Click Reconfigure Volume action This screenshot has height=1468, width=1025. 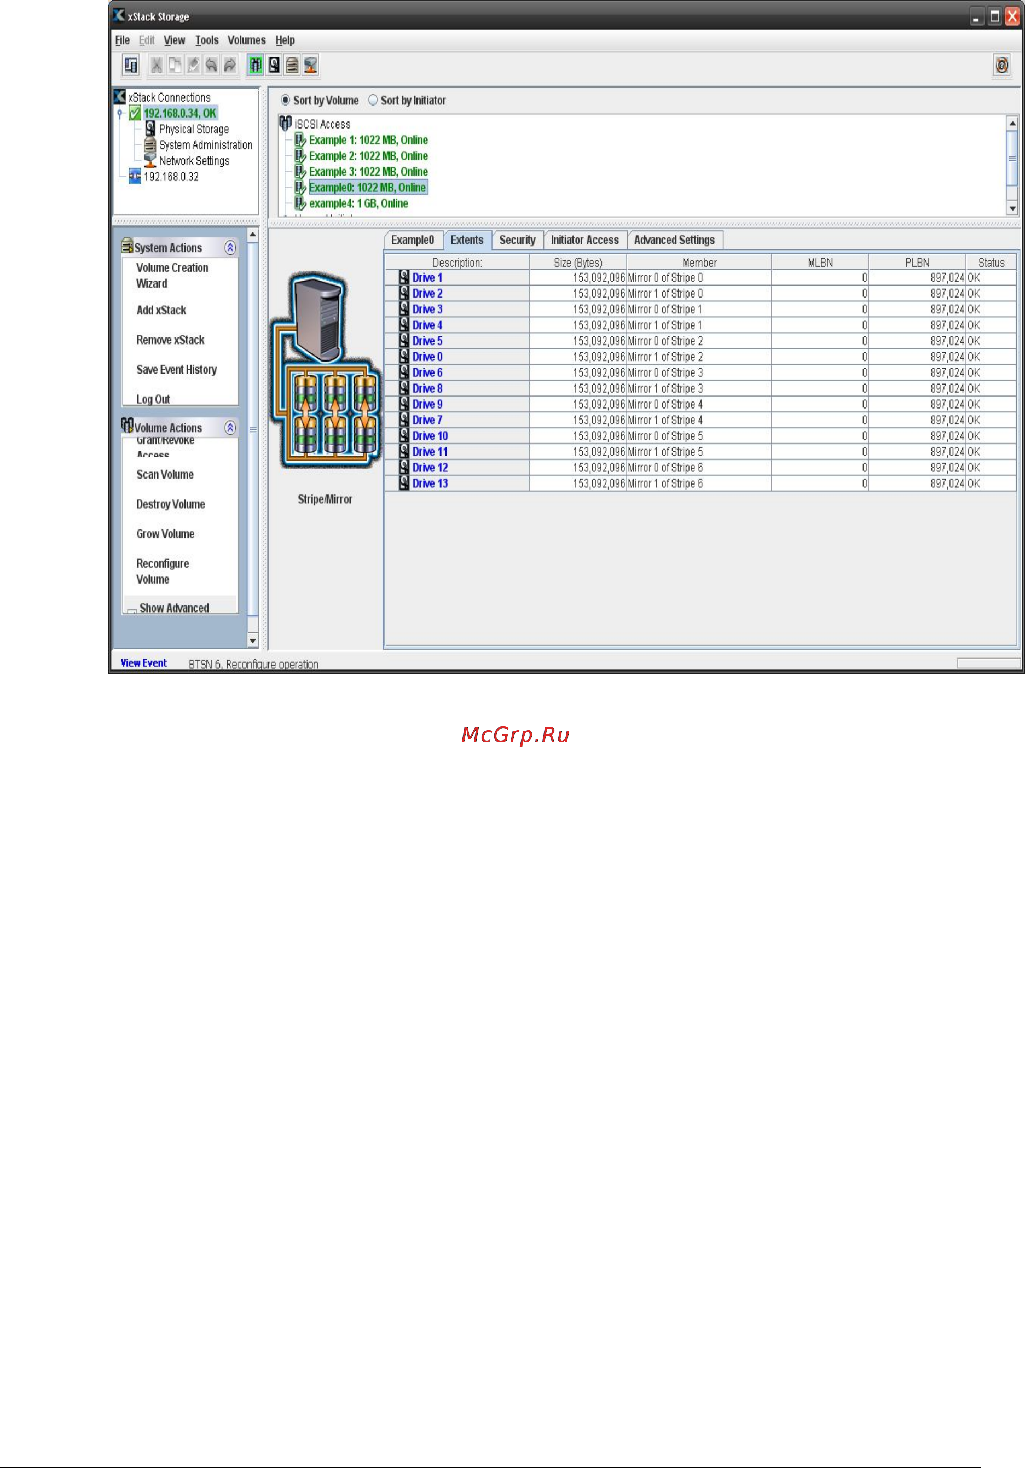click(163, 572)
